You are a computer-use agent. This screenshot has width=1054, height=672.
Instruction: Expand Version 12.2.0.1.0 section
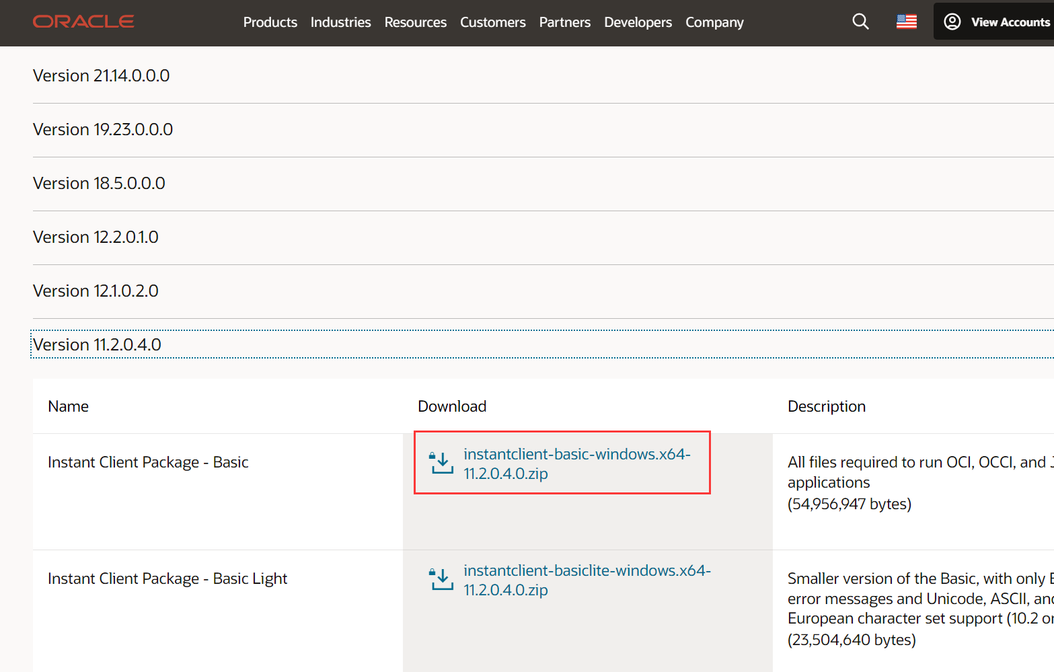pos(96,237)
